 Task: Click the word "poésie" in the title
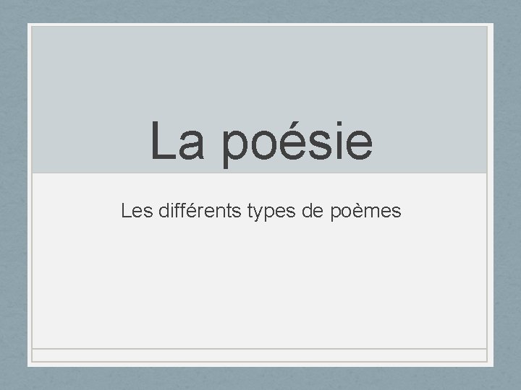pyautogui.click(x=297, y=142)
